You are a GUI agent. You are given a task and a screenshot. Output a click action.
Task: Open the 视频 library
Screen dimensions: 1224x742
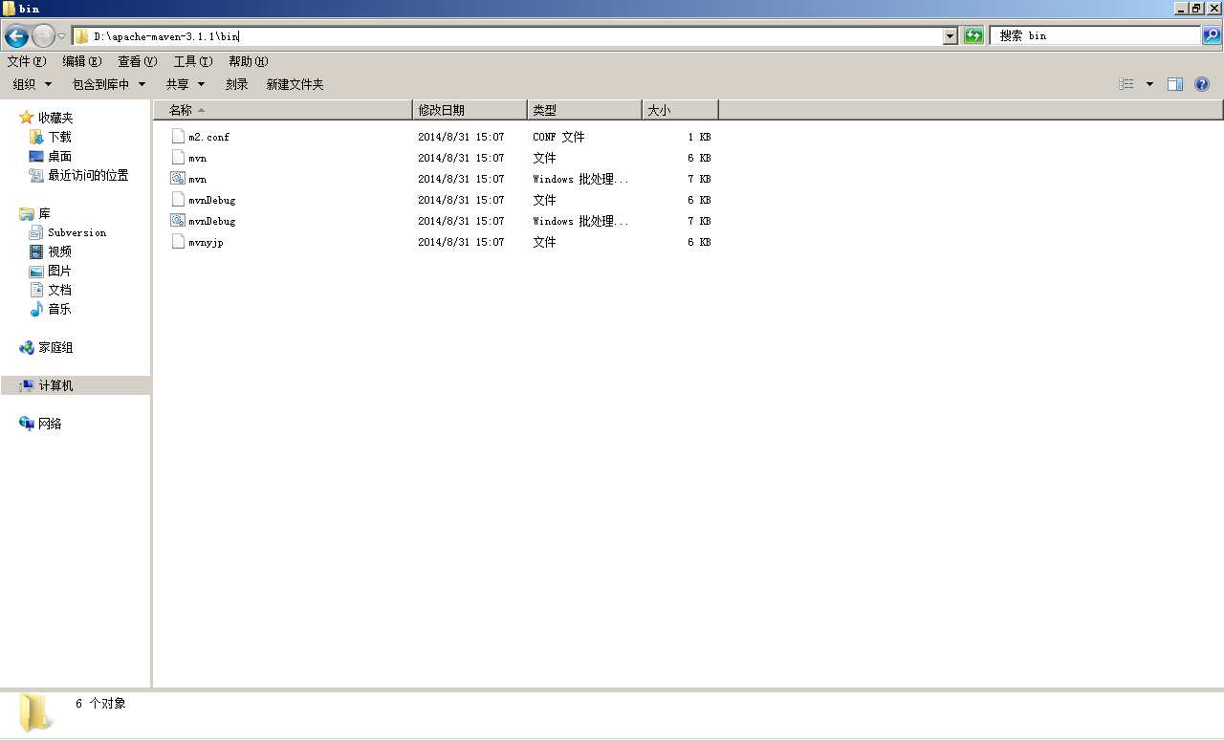(x=59, y=251)
